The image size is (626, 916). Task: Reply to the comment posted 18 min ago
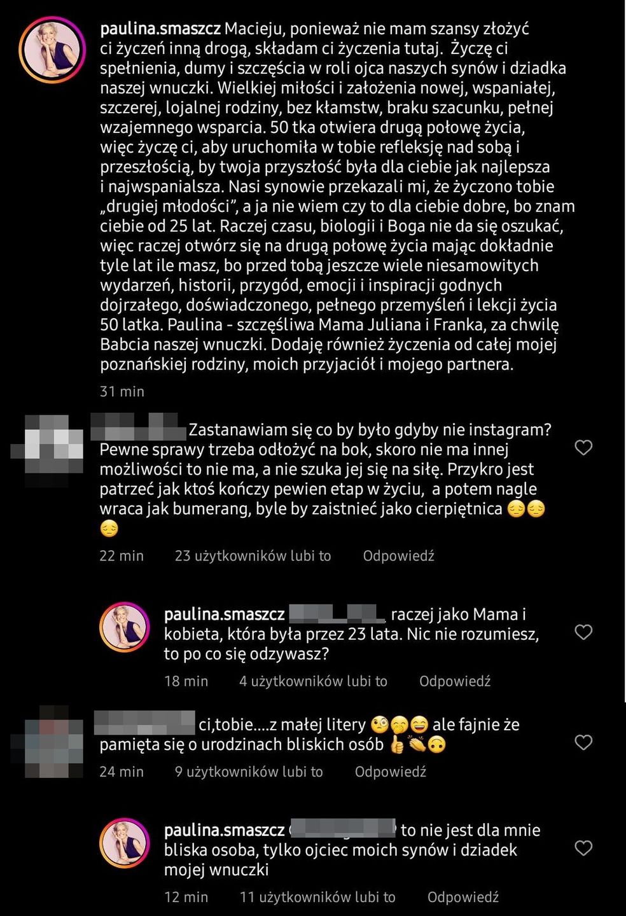tap(455, 681)
